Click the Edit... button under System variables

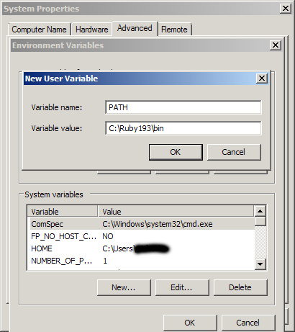[x=182, y=287]
